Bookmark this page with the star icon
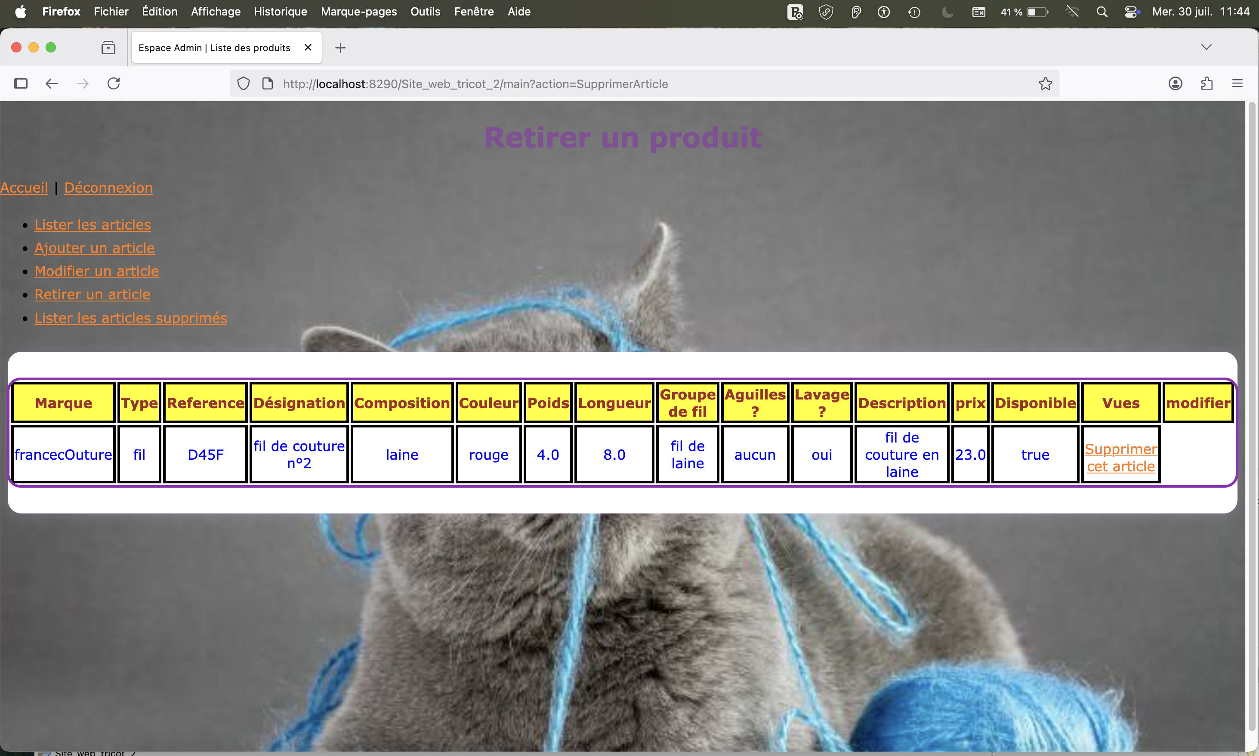 1045,83
